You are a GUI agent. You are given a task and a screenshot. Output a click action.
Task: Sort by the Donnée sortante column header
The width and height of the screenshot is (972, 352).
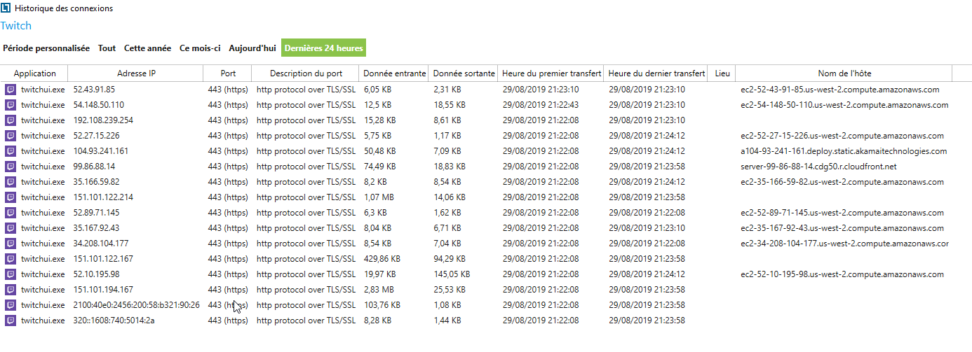click(464, 73)
